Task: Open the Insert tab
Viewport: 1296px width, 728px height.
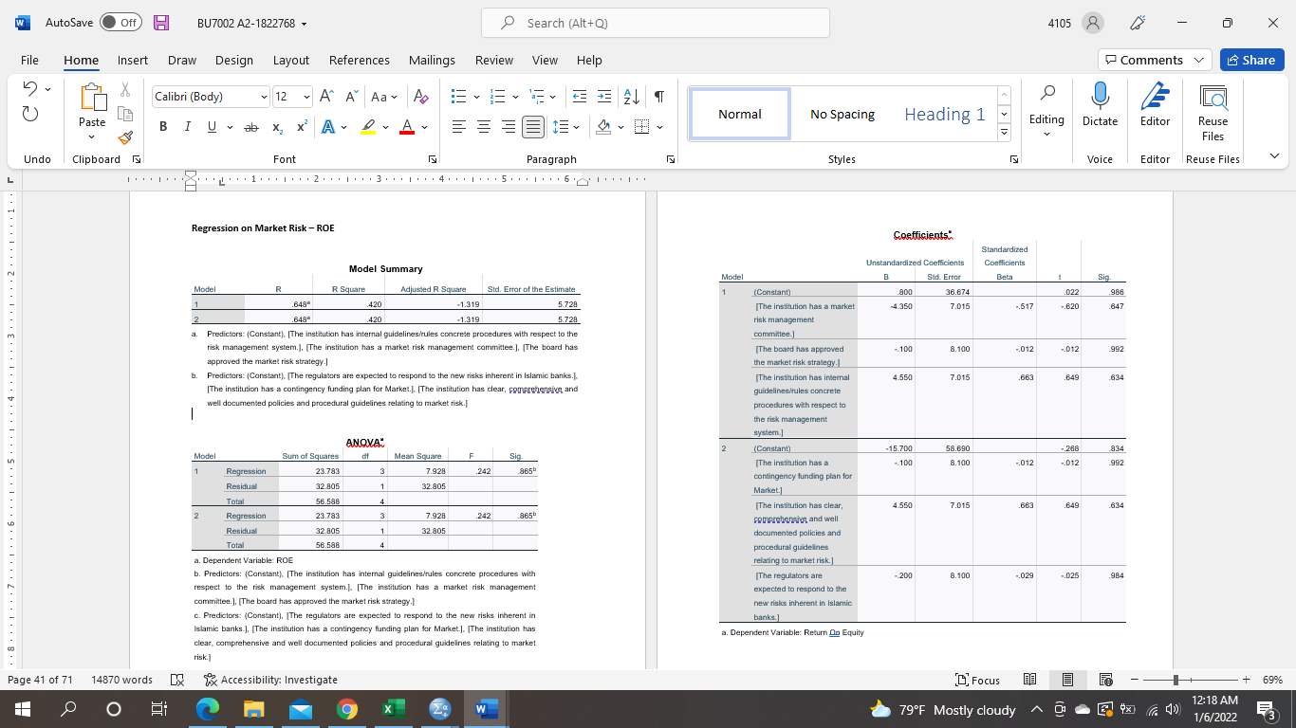Action: [133, 60]
